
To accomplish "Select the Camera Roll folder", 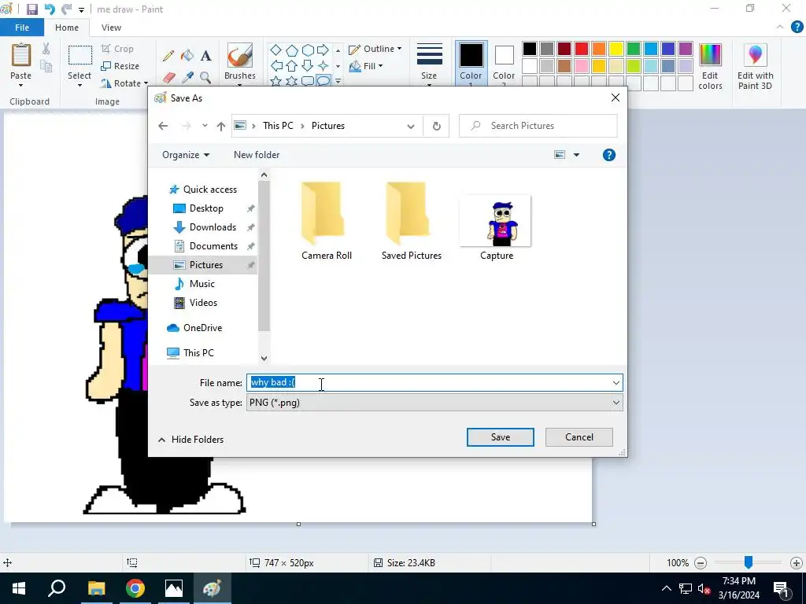I will [327, 221].
